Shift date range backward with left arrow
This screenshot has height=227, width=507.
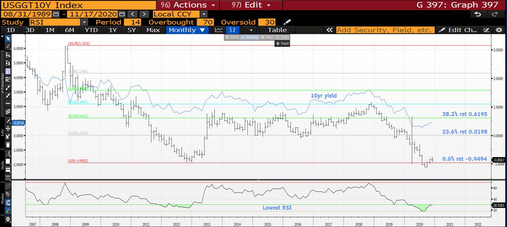pos(132,14)
